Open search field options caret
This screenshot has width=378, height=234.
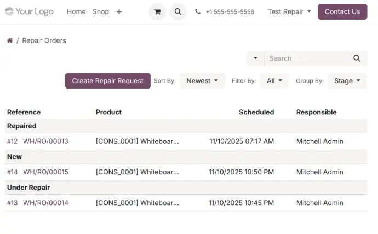pos(255,58)
